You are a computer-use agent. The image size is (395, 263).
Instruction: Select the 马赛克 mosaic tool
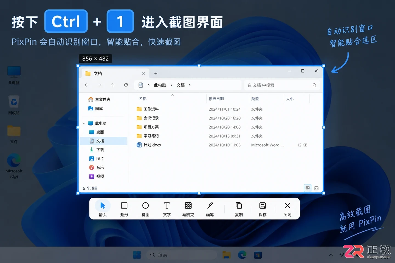[x=188, y=209]
